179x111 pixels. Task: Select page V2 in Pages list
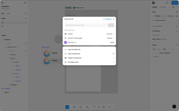pos(14,26)
